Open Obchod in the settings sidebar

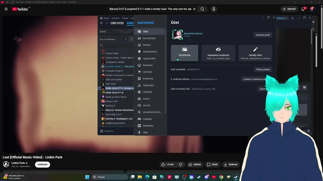pos(150,72)
